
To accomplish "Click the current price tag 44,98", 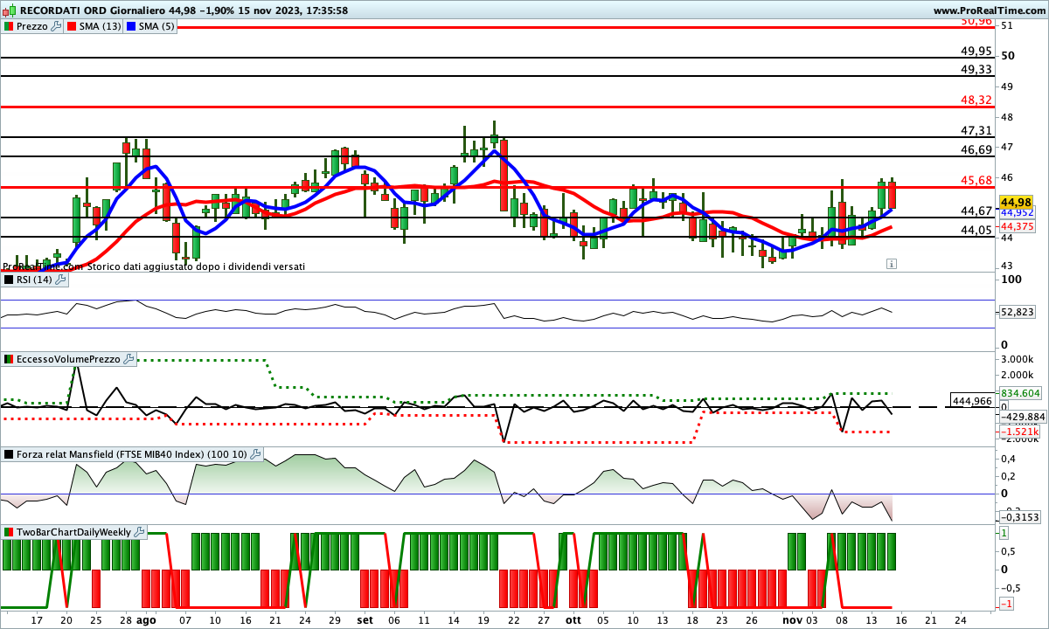I will (x=1016, y=201).
